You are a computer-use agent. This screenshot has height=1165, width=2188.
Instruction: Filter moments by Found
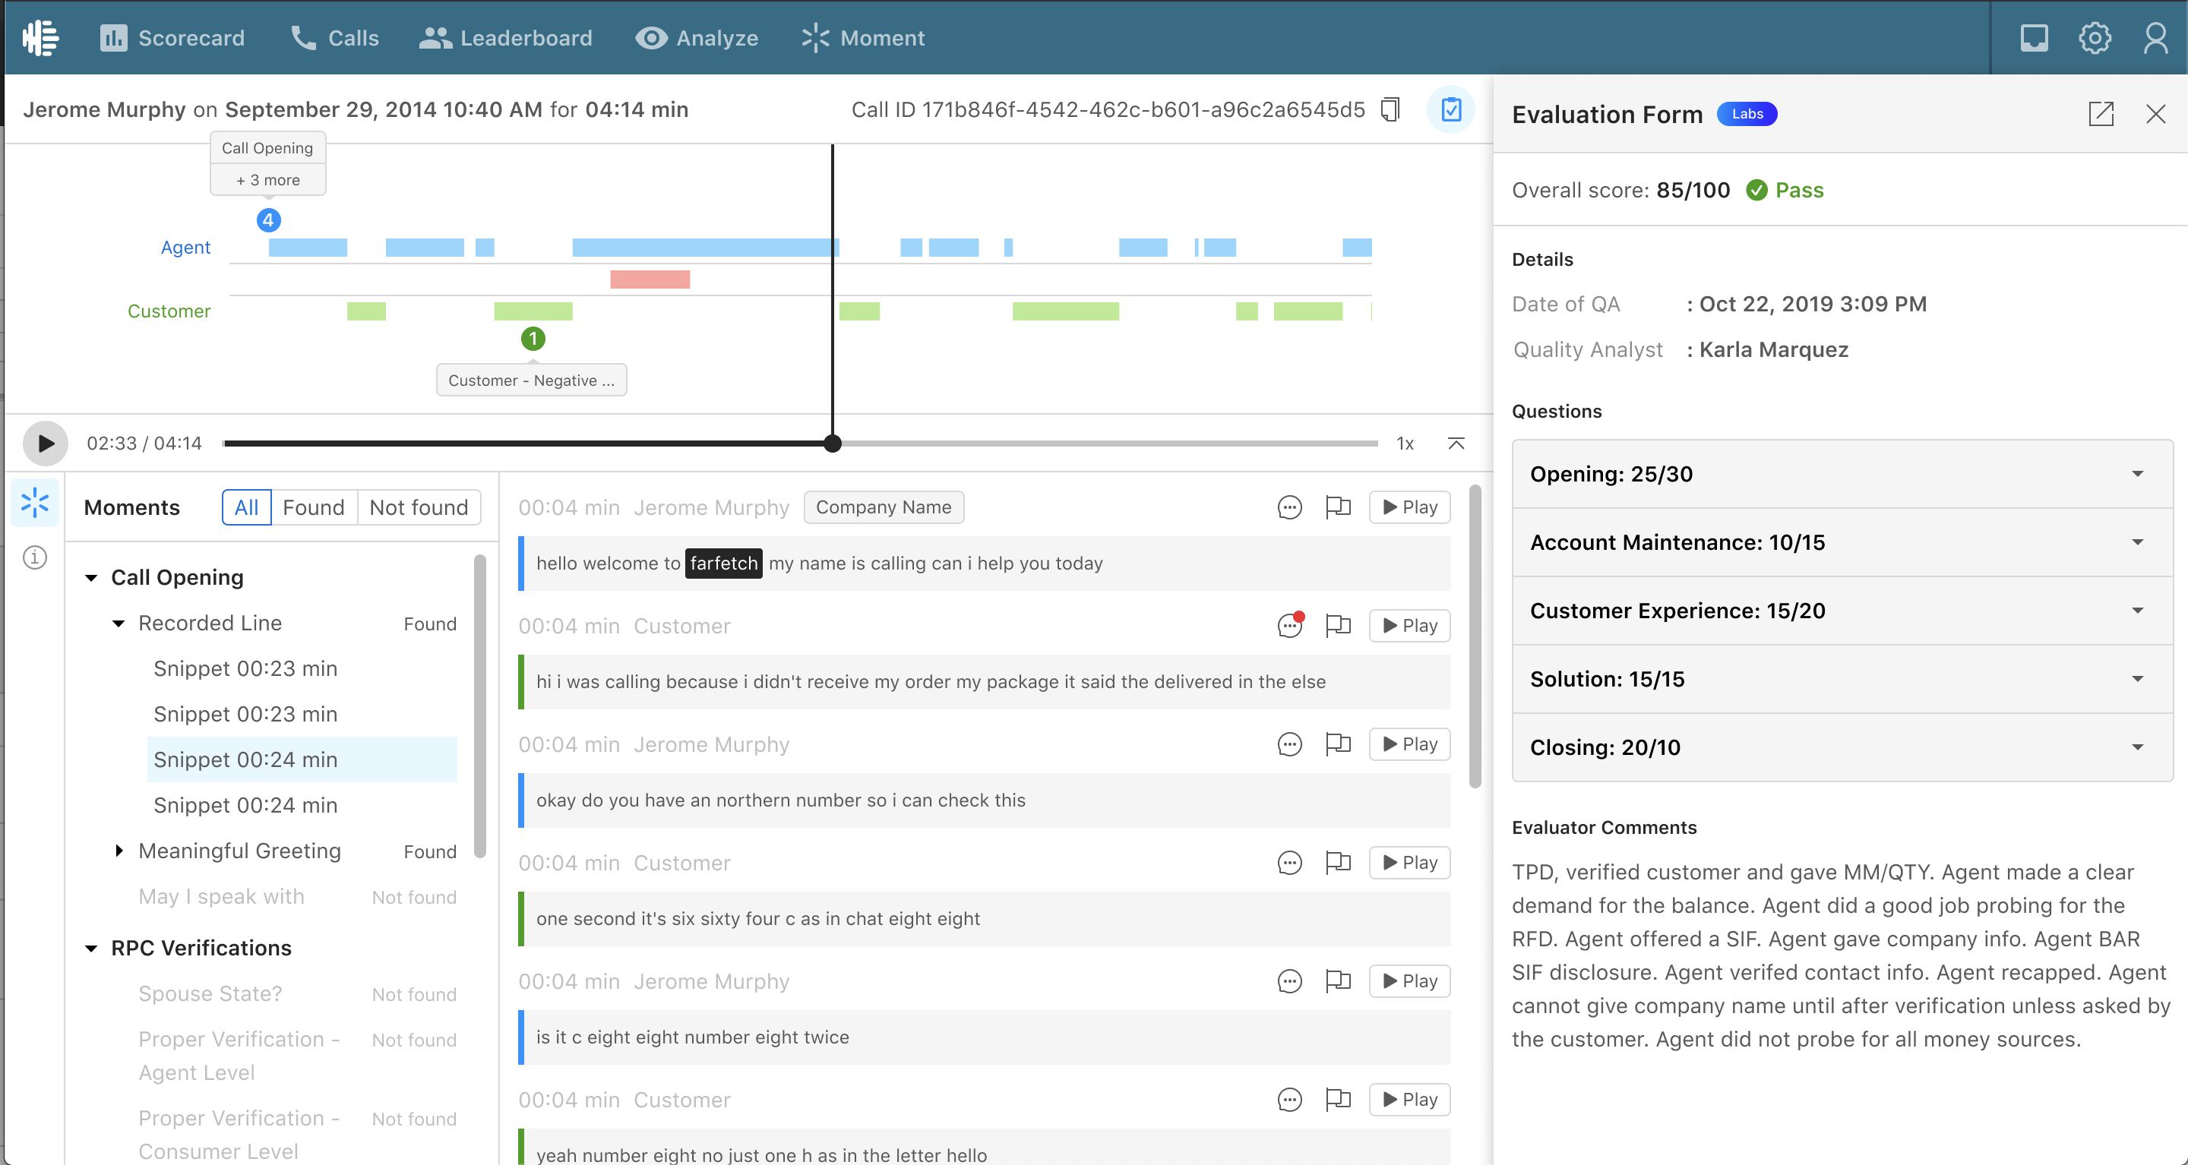tap(314, 507)
